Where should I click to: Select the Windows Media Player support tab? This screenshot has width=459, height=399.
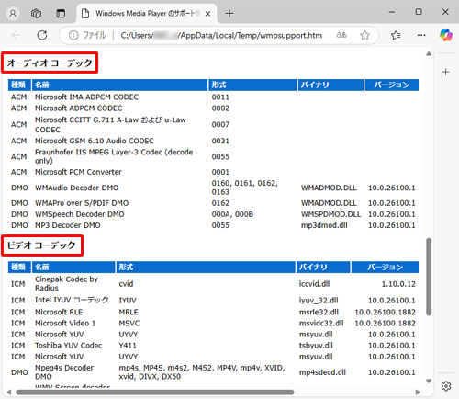(x=147, y=14)
